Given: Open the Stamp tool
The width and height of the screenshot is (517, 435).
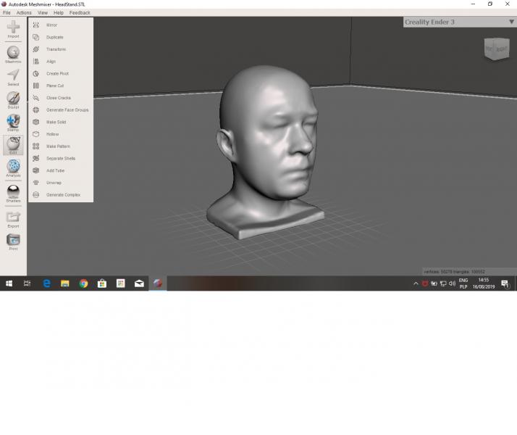Looking at the screenshot, I should pos(13,122).
